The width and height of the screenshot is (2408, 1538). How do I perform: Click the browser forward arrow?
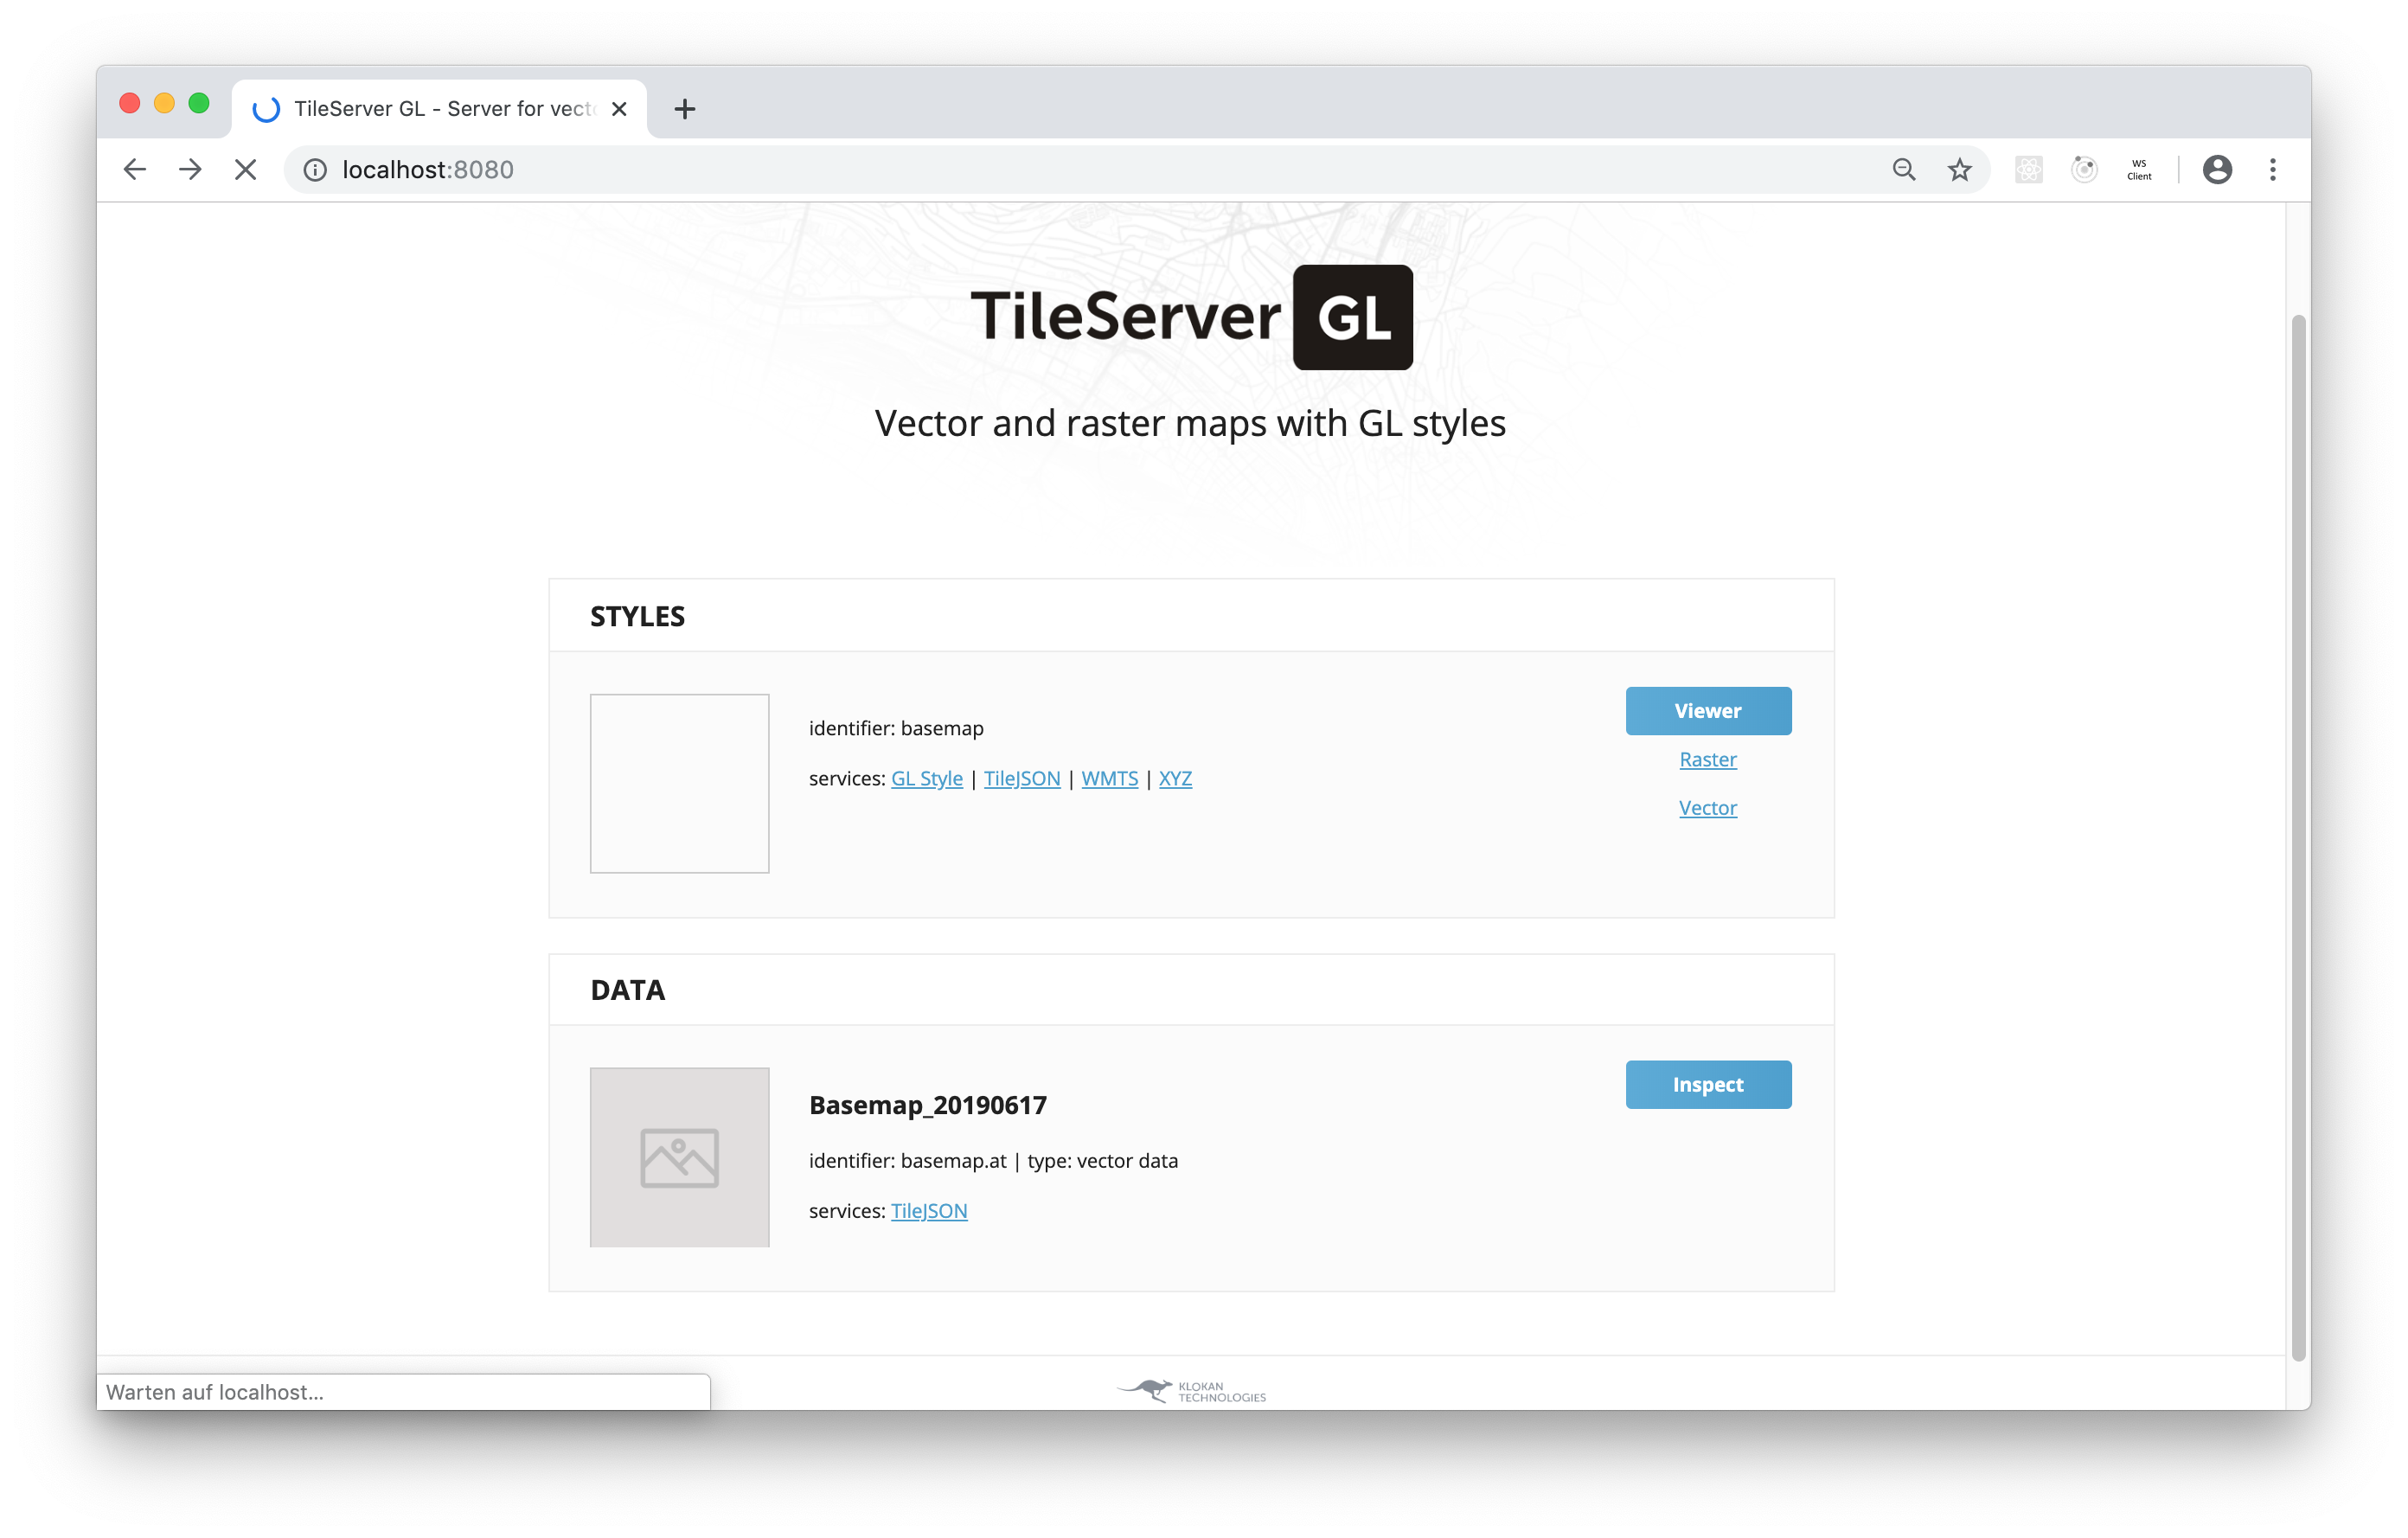coord(190,170)
